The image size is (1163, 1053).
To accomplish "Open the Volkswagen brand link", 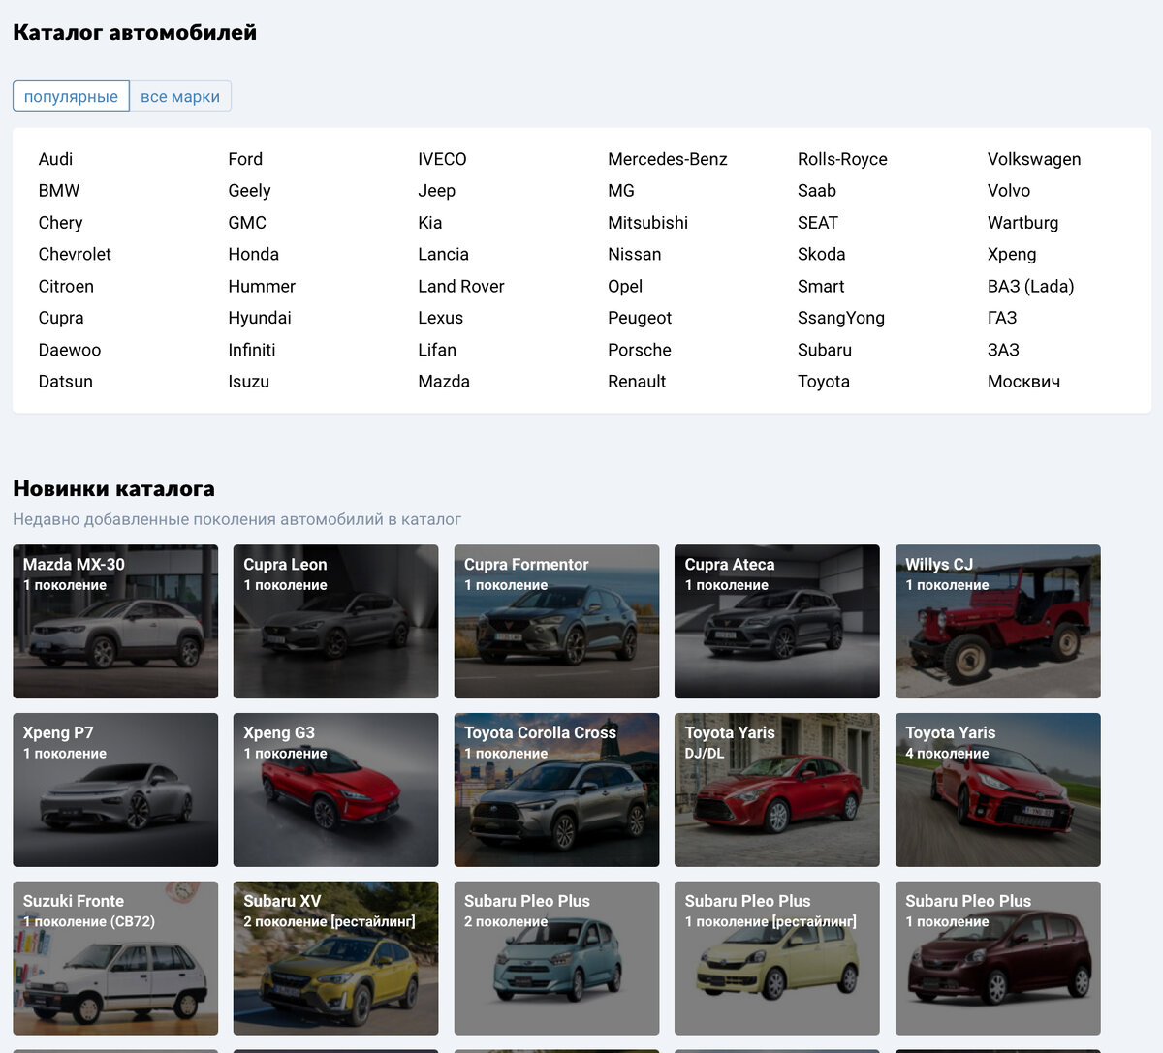I will [1034, 159].
